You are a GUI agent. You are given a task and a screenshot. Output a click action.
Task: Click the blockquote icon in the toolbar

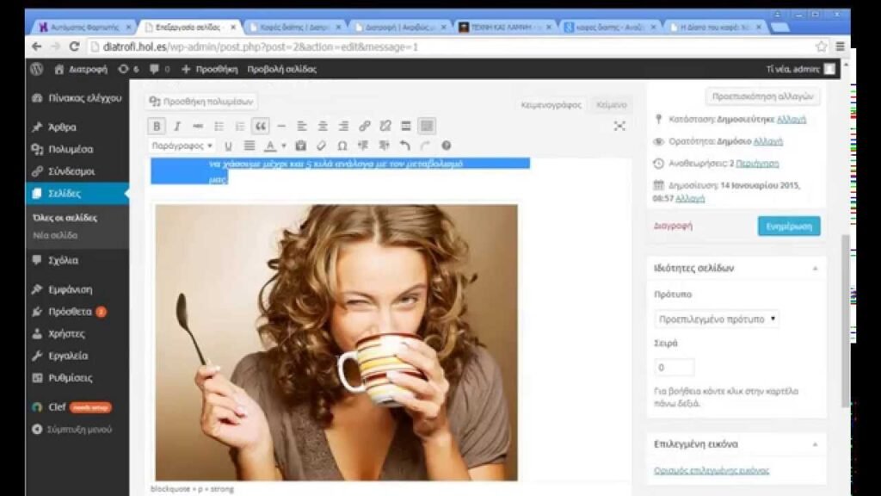(x=261, y=127)
